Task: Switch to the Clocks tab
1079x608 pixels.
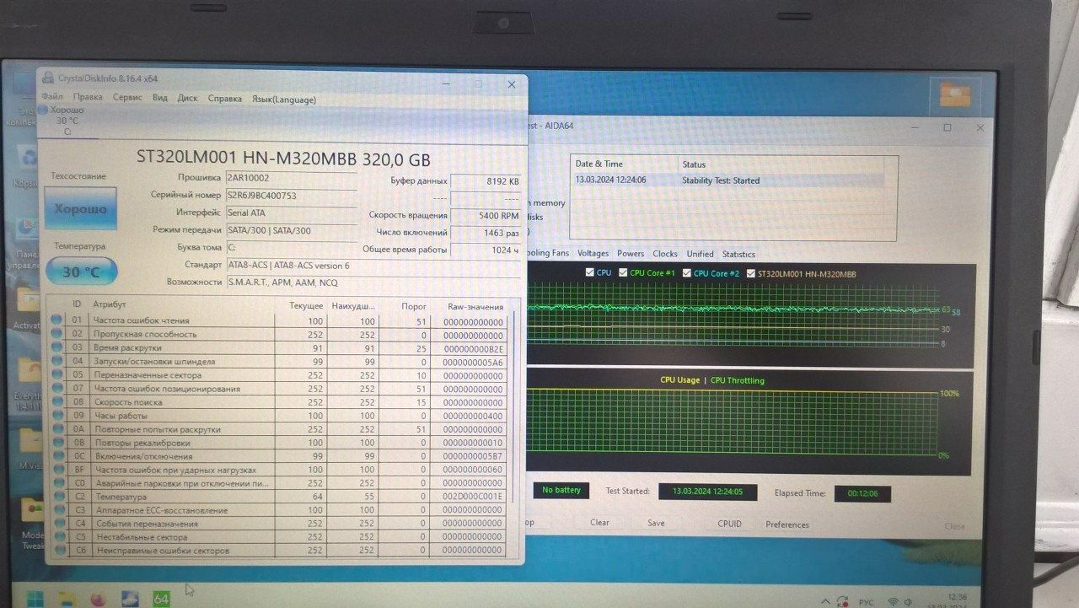Action: (x=665, y=254)
